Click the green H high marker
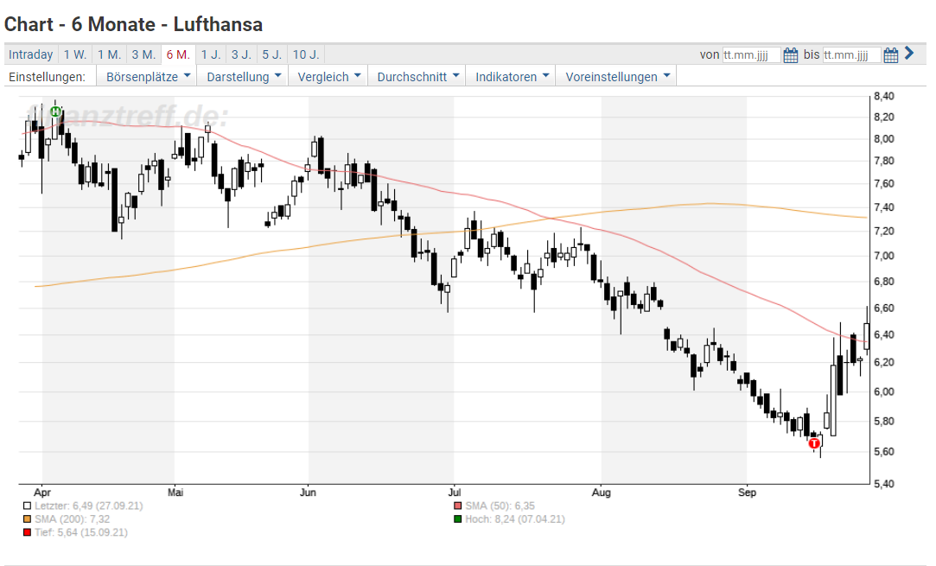 (55, 111)
